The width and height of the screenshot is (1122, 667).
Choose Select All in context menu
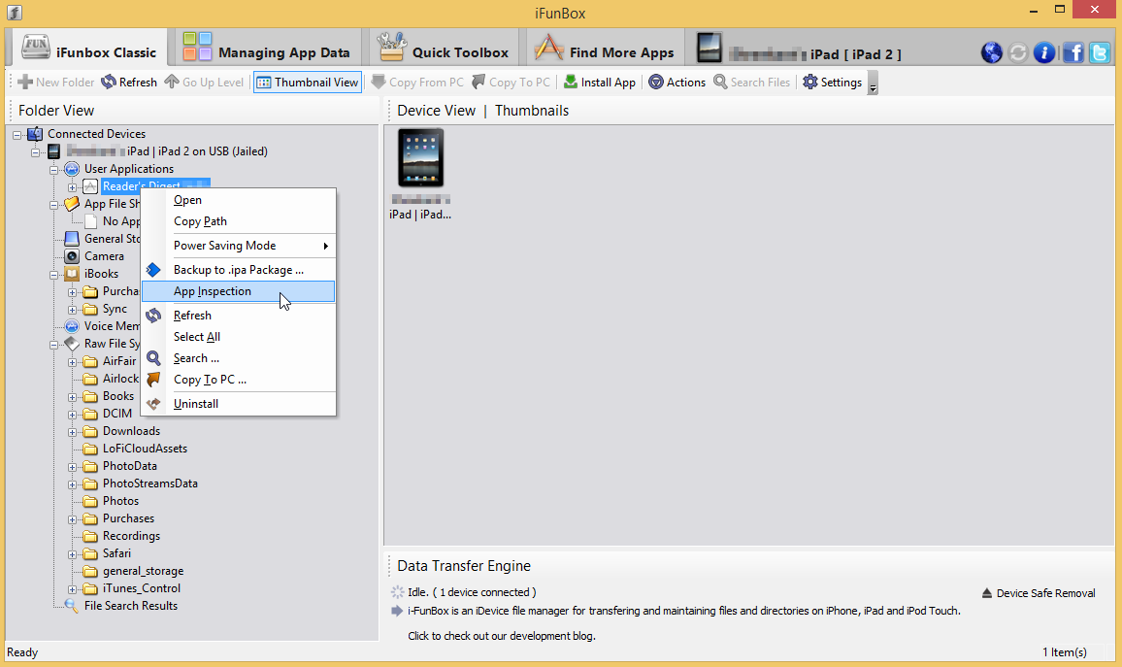(239, 337)
